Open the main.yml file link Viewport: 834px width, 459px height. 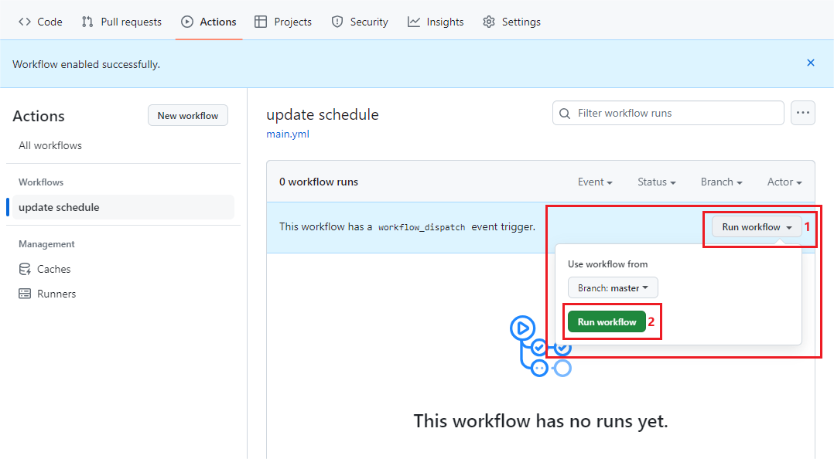[287, 134]
